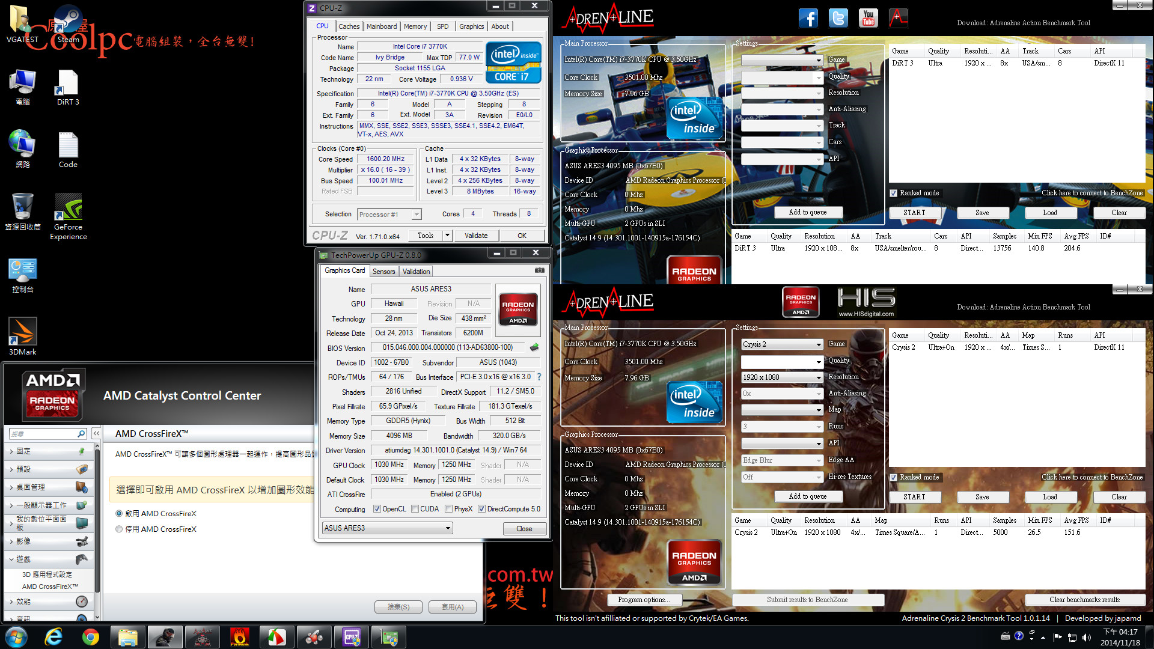Click the volume speaker icon in system tray
The height and width of the screenshot is (649, 1154).
(1086, 637)
